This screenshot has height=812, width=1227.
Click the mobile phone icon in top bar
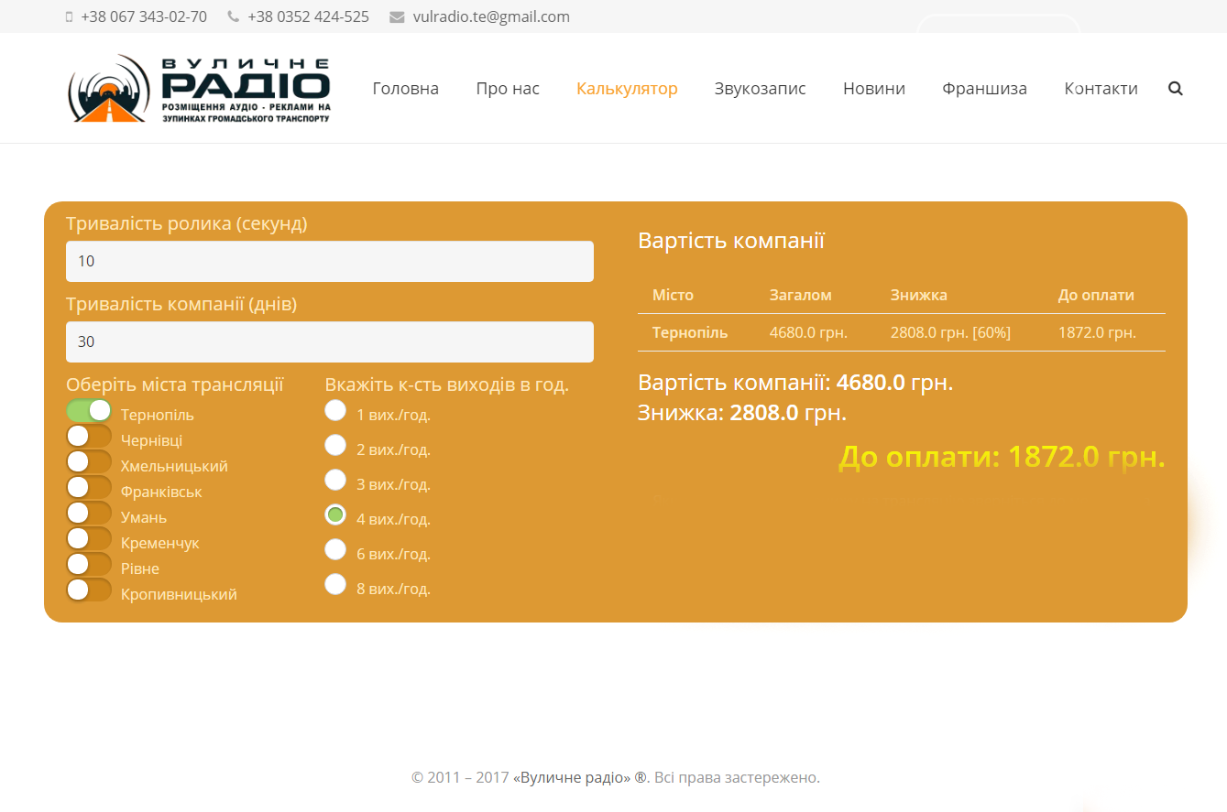[x=70, y=16]
